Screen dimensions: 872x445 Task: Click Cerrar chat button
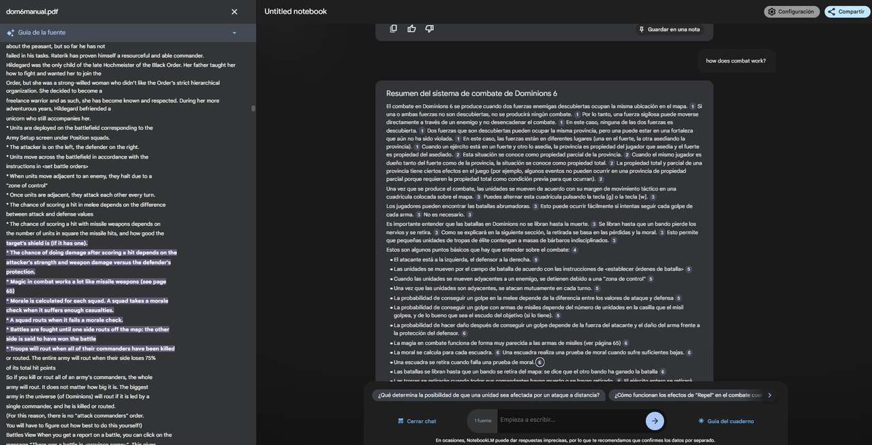click(417, 421)
